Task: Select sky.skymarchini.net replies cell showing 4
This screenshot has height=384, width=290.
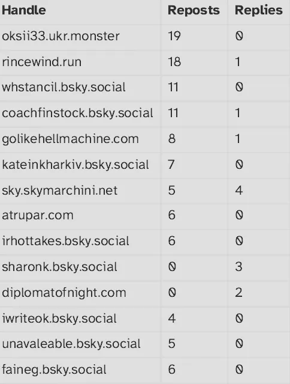Action: pos(239,190)
